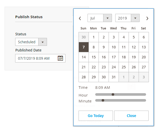Select June 30 in the calendar
This screenshot has width=163, height=128.
pyautogui.click(x=84, y=37)
